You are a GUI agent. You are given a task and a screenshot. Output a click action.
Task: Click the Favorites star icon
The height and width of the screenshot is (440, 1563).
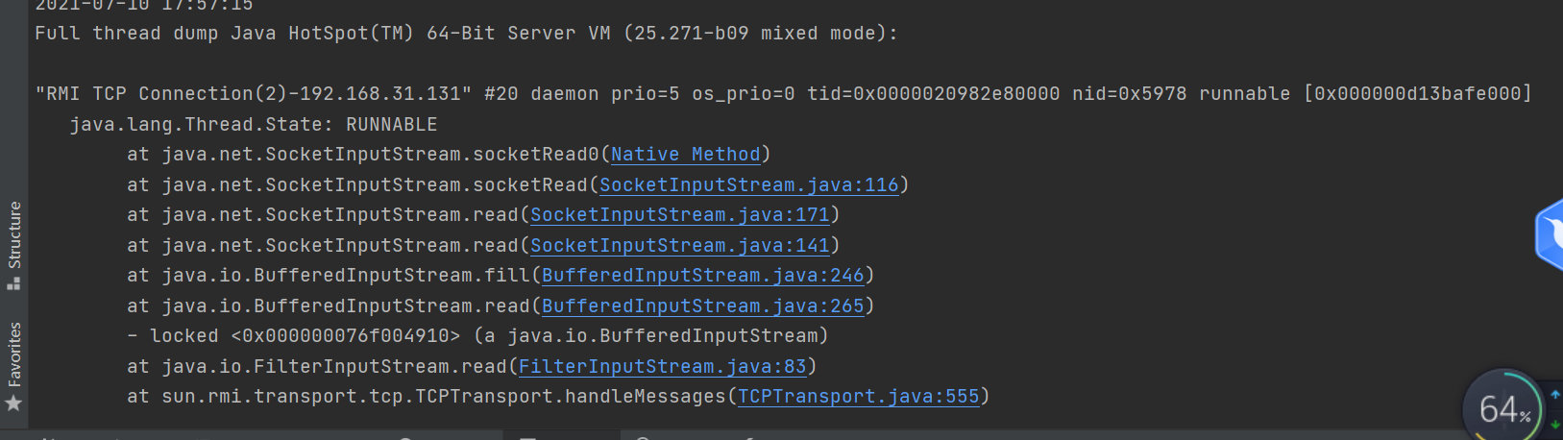[x=13, y=403]
